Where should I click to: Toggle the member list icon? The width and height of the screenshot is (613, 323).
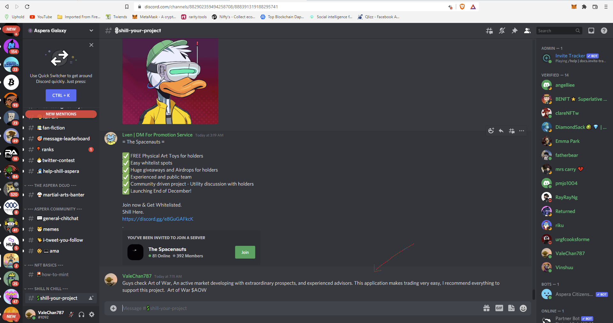coord(527,31)
